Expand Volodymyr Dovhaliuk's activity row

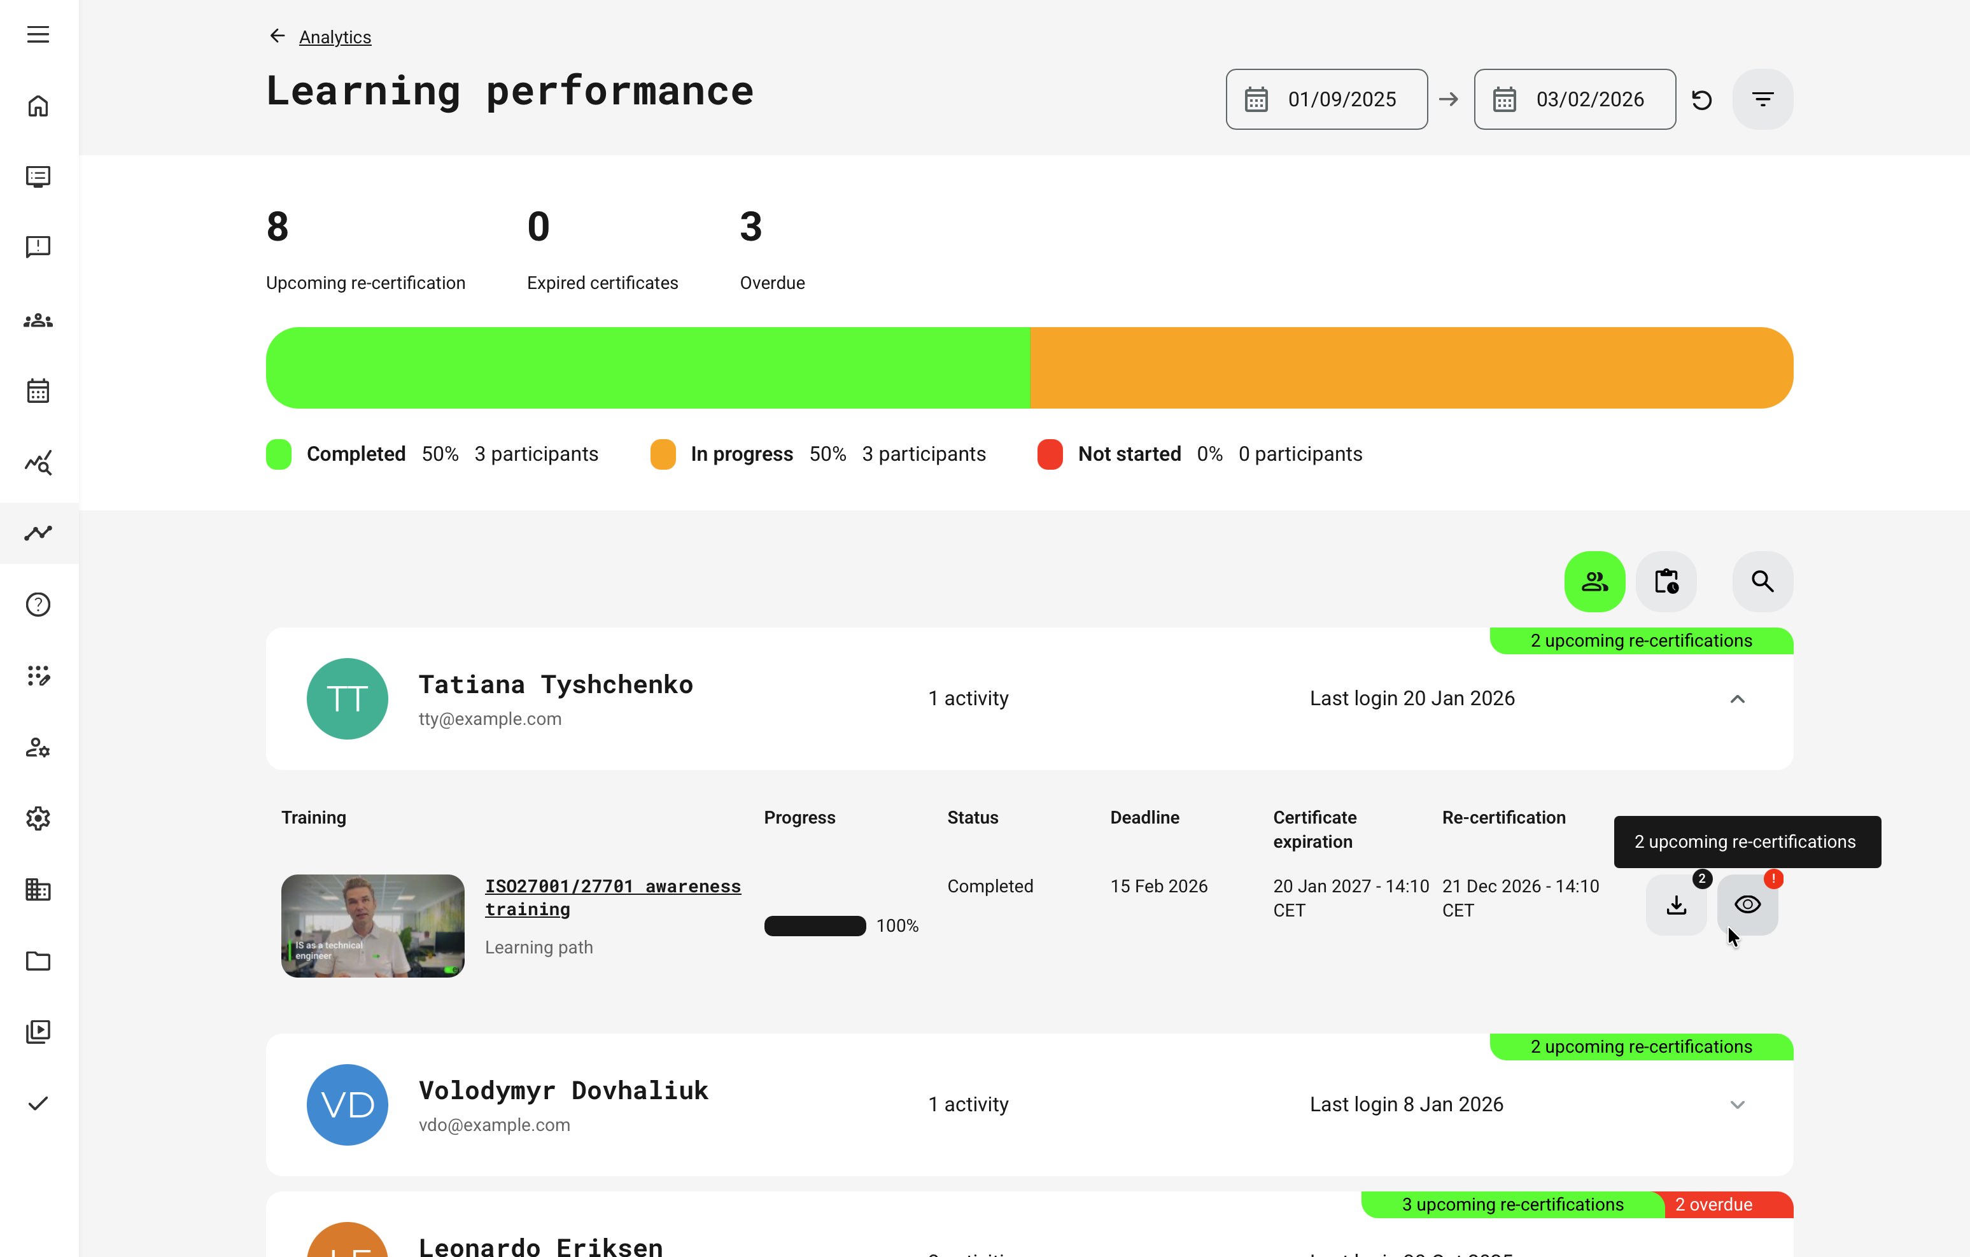[x=1738, y=1105]
